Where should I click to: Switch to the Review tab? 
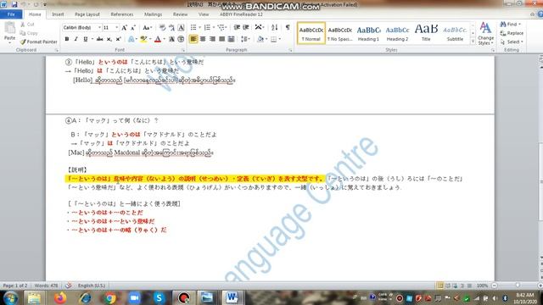click(x=180, y=14)
